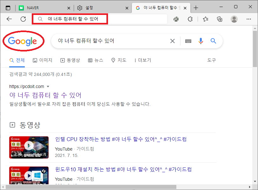Select the 지도 maps tab

pos(119,60)
